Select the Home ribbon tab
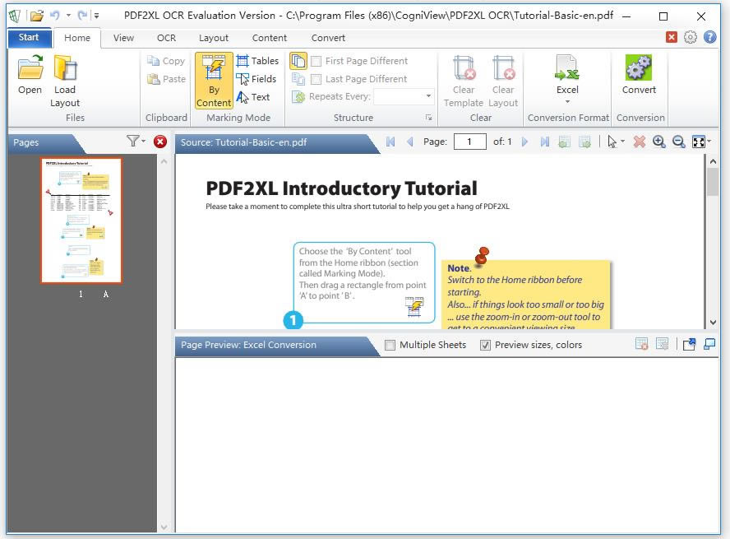This screenshot has height=539, width=730. pyautogui.click(x=77, y=38)
